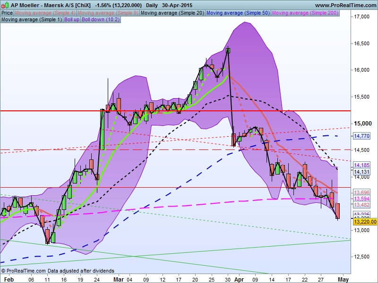Click the candlestick icon beside AP Moeller title
Viewport: 378px width, 283px height.
click(x=5, y=5)
